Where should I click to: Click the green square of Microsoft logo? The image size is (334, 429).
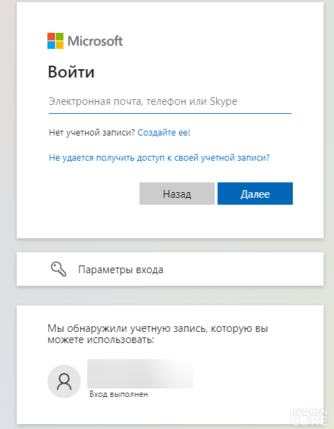60,36
